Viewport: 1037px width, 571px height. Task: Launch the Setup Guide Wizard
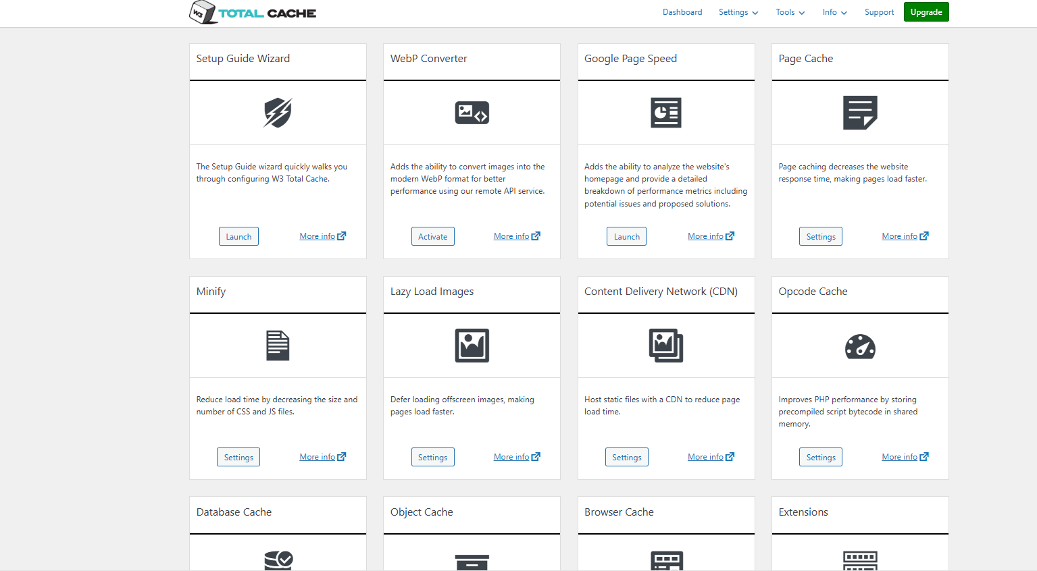[238, 236]
